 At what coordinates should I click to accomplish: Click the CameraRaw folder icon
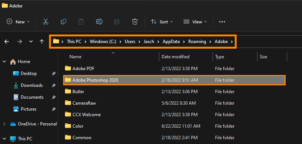pos(68,103)
